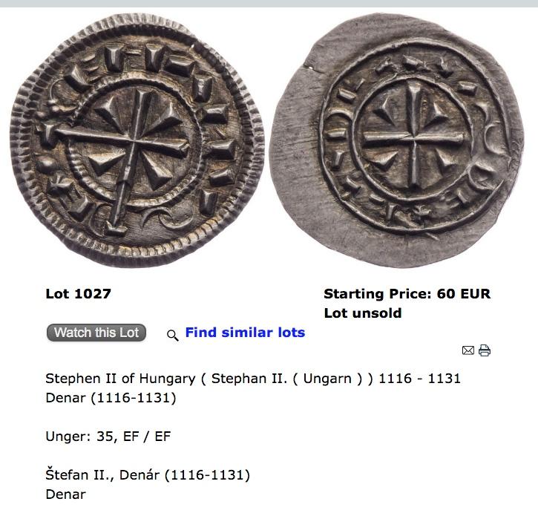538x513 pixels.
Task: Click the printer icon
Action: [x=485, y=350]
